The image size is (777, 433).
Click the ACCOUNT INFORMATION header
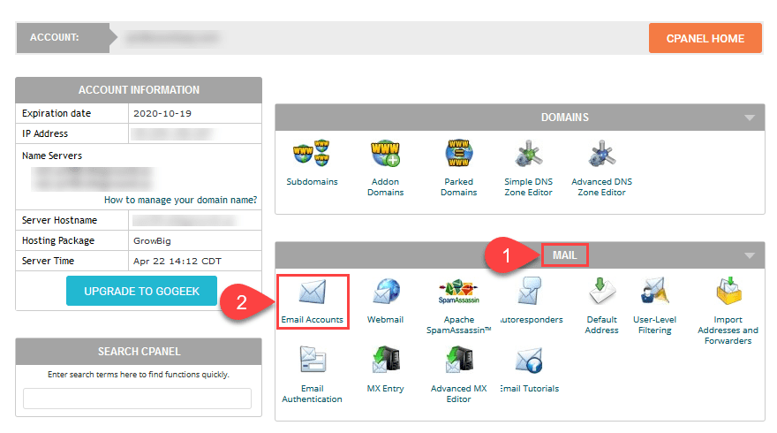click(139, 90)
